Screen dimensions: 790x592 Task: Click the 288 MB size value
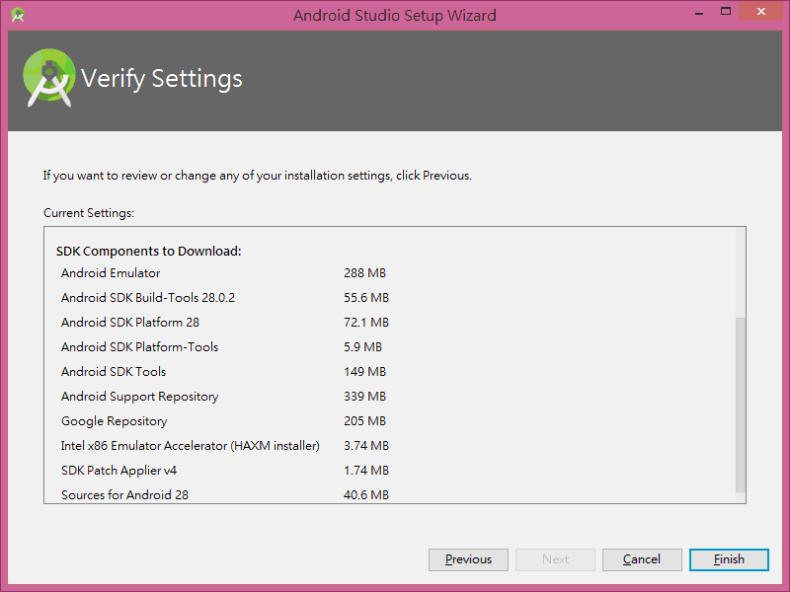click(364, 273)
